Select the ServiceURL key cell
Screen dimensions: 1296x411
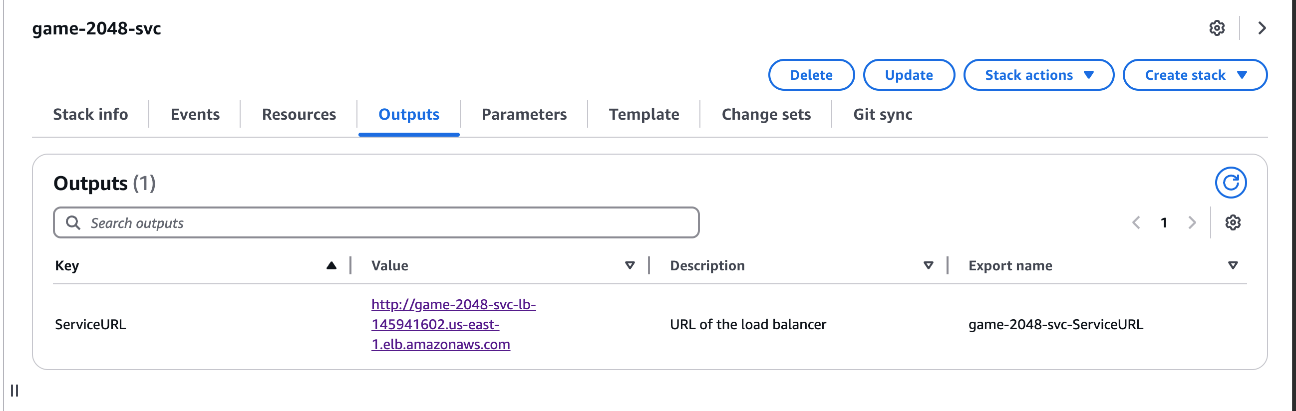tap(90, 325)
